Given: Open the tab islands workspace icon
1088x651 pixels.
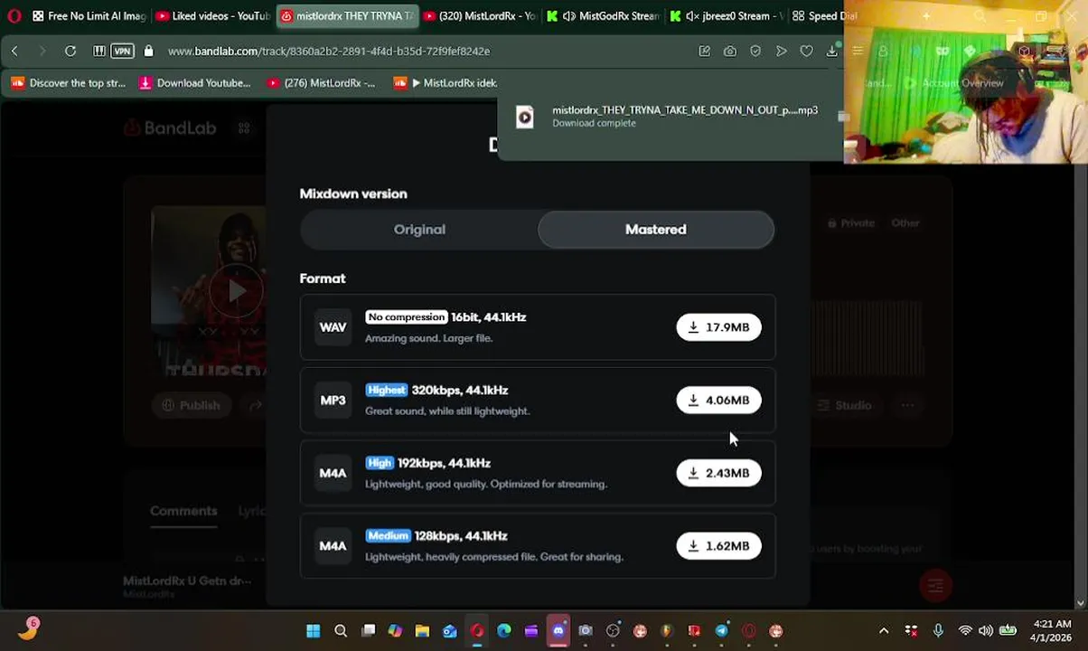Looking at the screenshot, I should tap(99, 52).
